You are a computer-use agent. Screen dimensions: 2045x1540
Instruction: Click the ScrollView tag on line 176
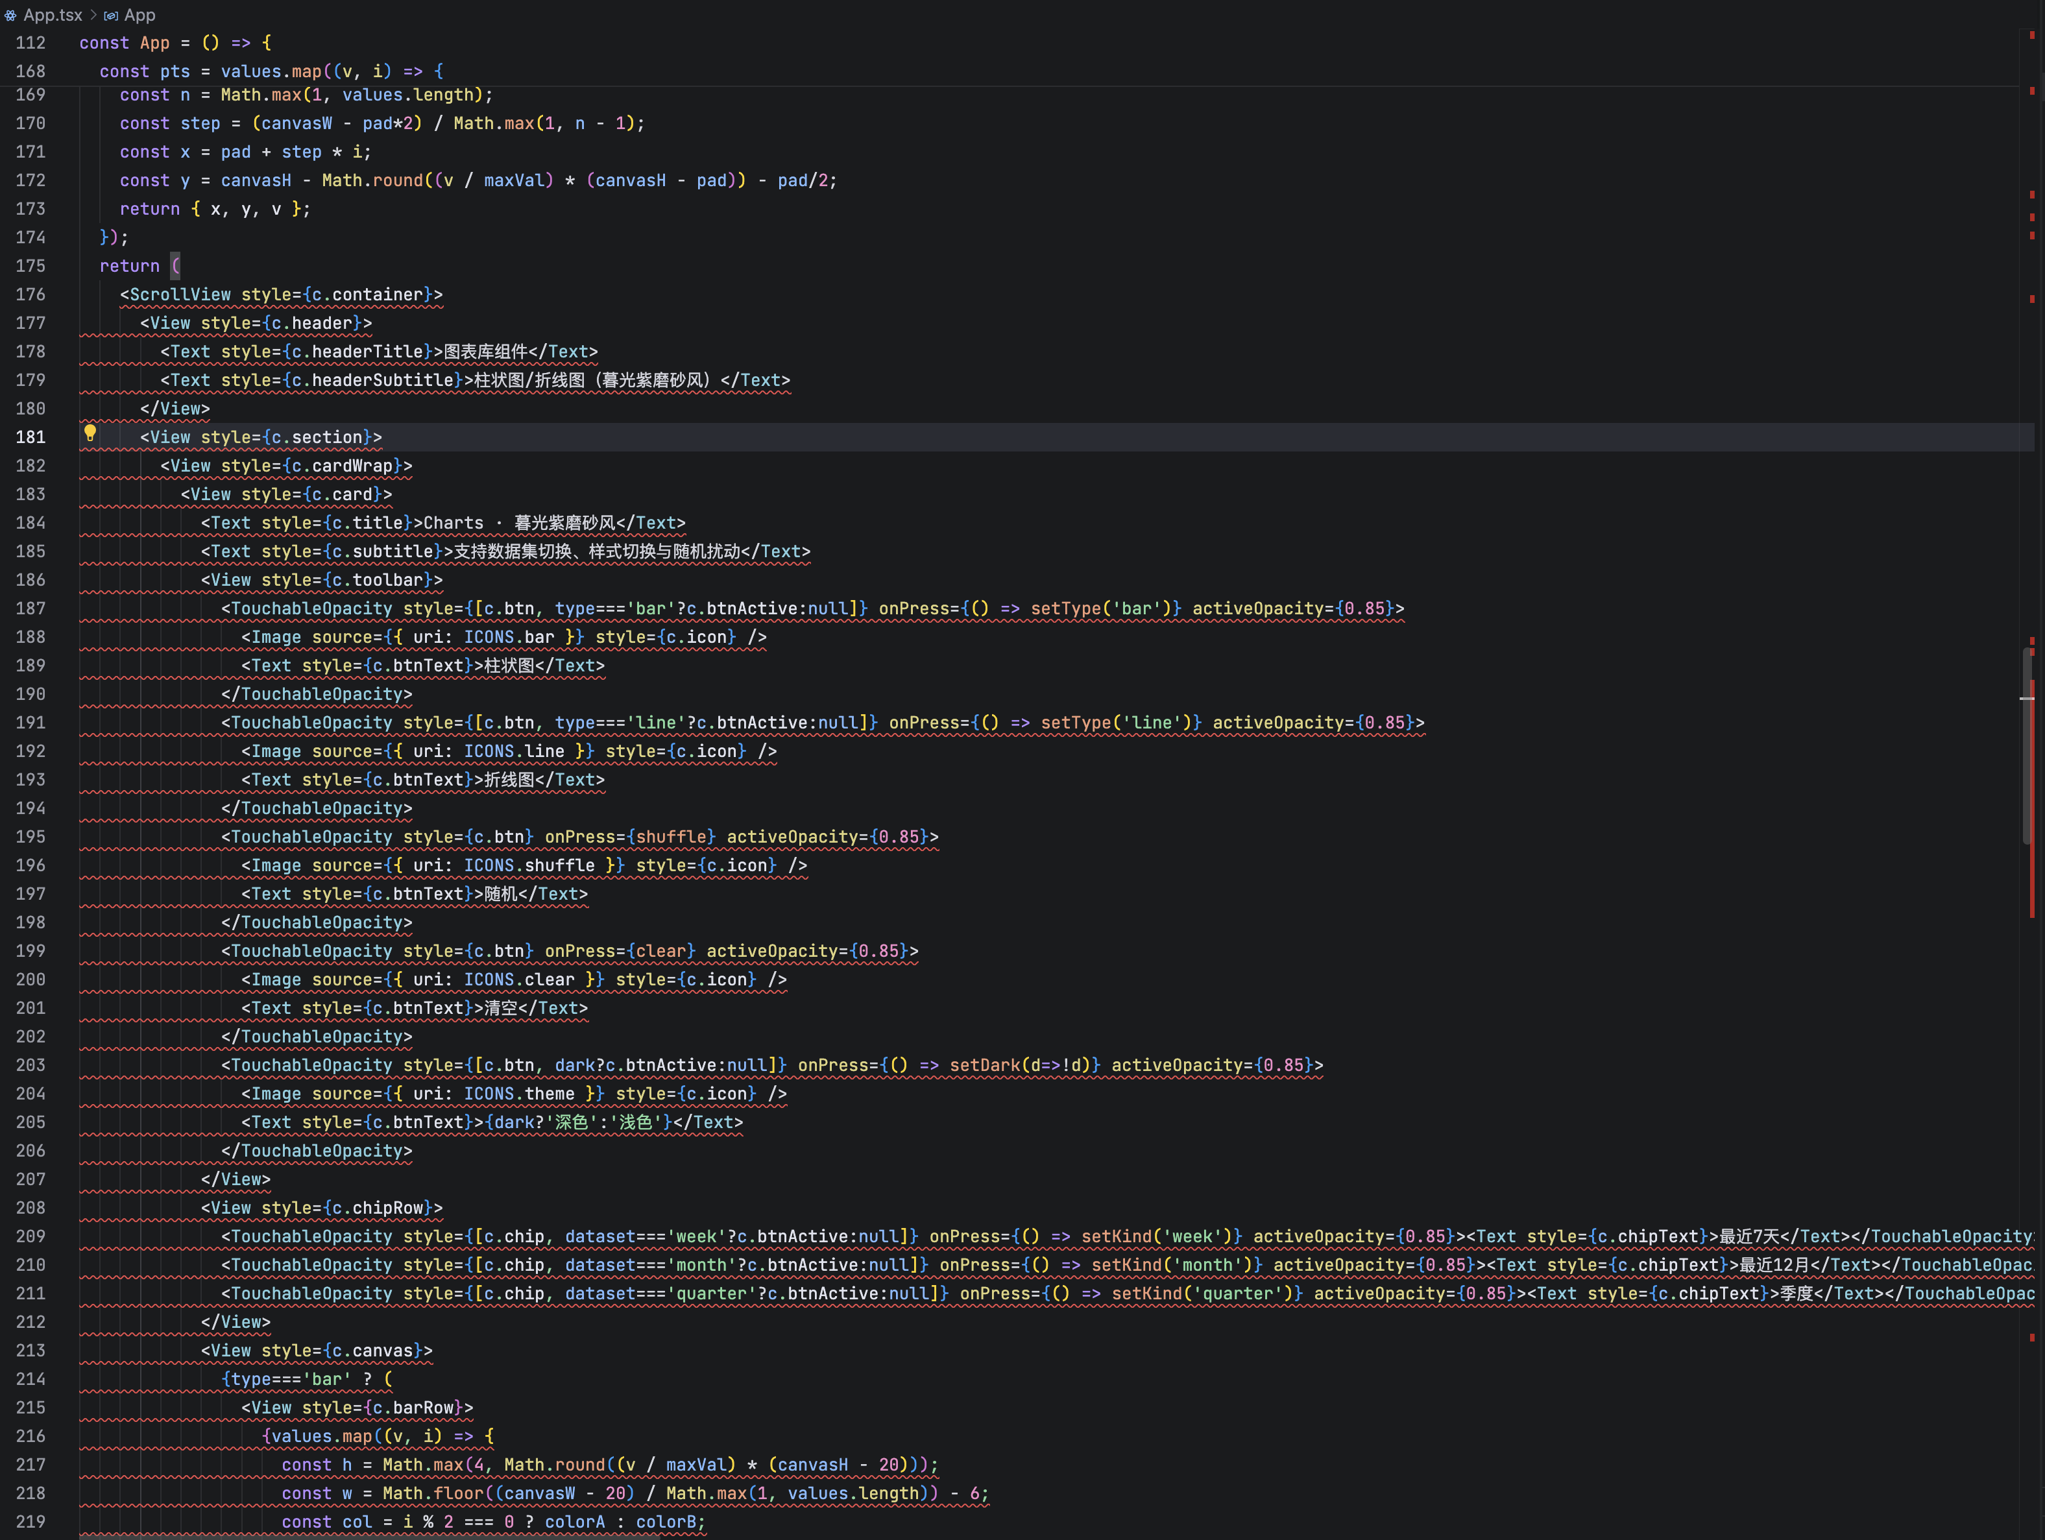[180, 295]
